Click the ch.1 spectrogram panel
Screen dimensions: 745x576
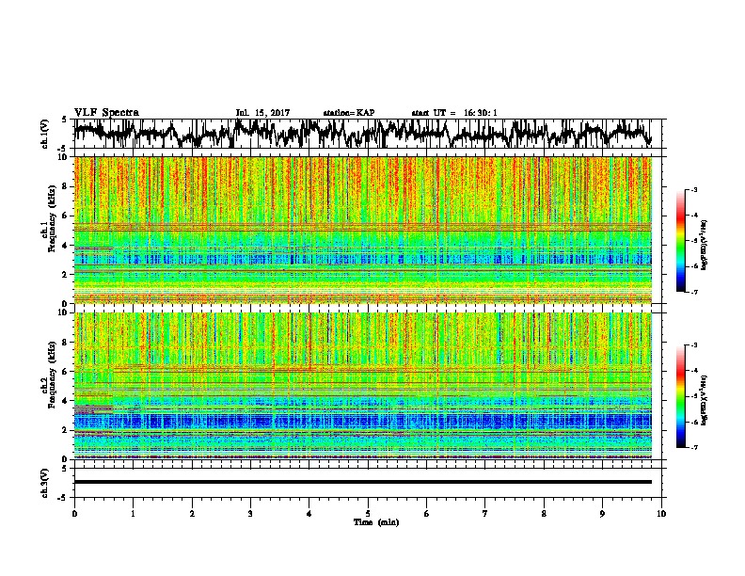(x=363, y=230)
